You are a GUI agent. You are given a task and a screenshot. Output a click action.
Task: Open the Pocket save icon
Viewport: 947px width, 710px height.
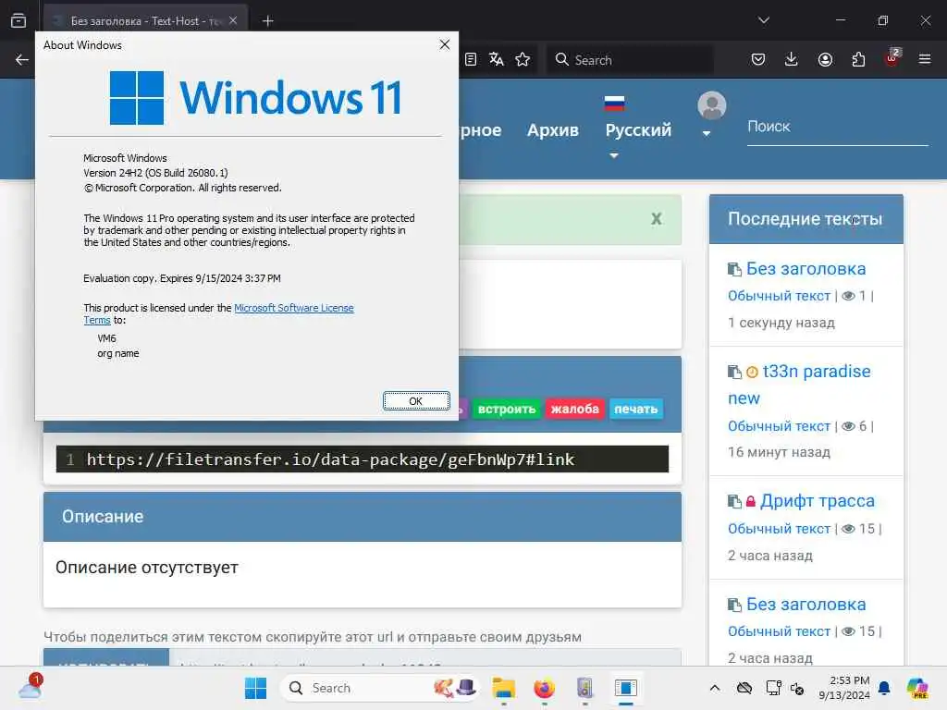point(758,59)
